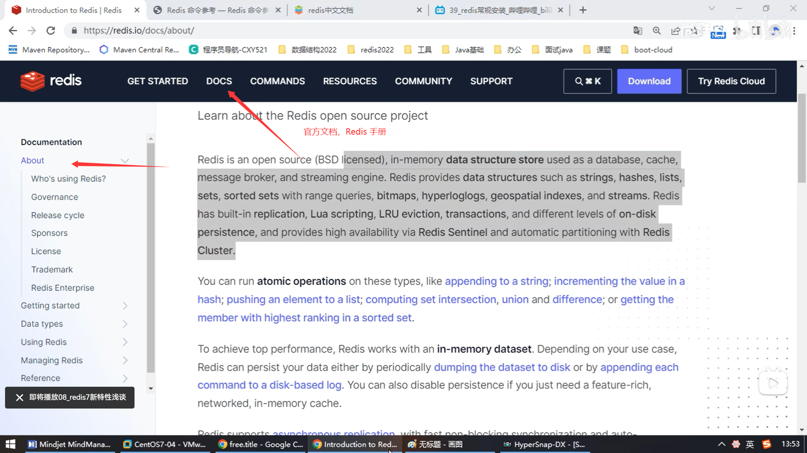Viewport: 807px width, 453px height.
Task: Click the zoom magnifier in address bar
Action: (657, 31)
